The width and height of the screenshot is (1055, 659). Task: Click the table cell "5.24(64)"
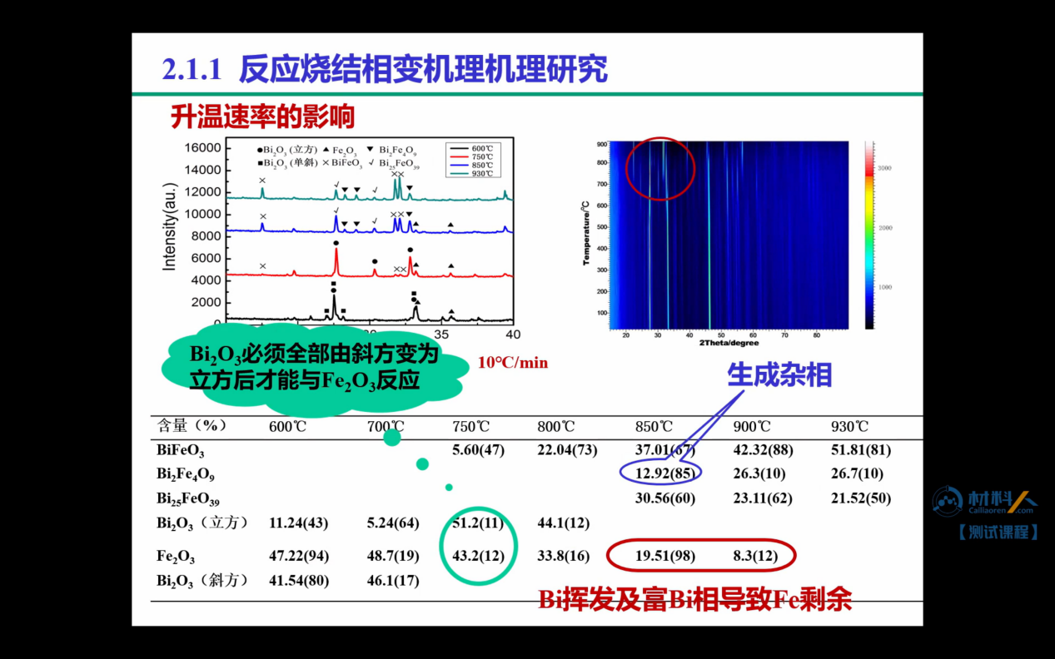(394, 523)
